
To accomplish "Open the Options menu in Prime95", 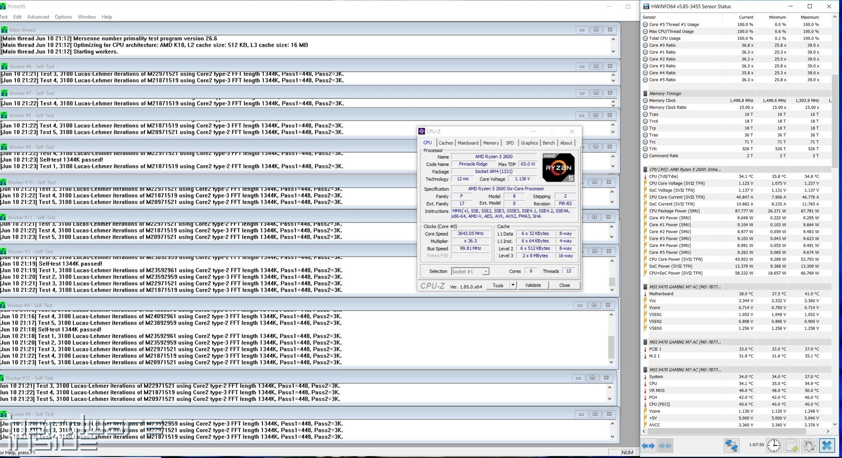I will [63, 17].
